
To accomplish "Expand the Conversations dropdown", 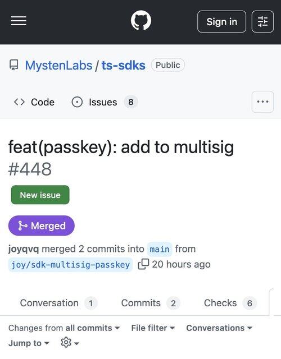I will pyautogui.click(x=219, y=328).
